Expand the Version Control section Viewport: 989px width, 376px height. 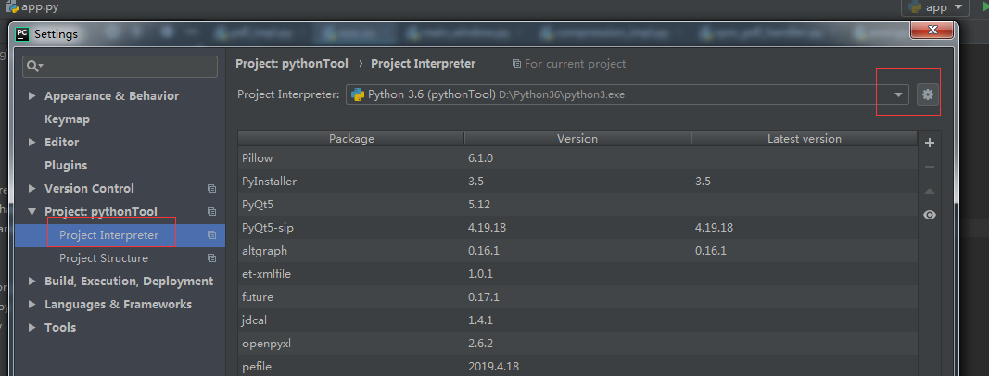coord(32,188)
